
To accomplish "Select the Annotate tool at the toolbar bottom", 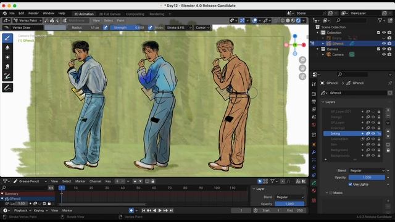I will 7,88.
